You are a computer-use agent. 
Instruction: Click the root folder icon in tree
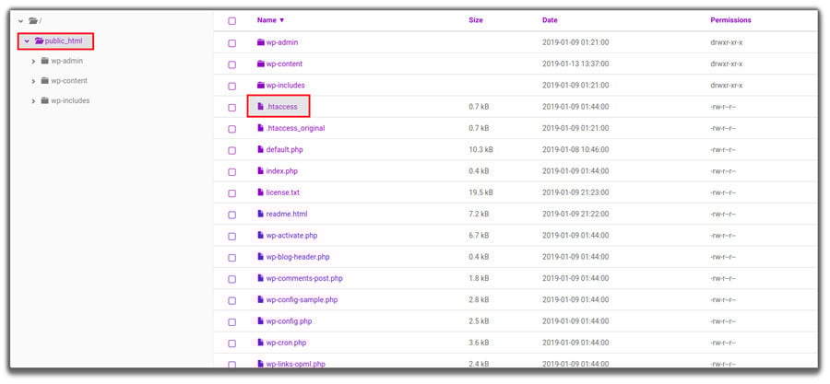pos(34,20)
